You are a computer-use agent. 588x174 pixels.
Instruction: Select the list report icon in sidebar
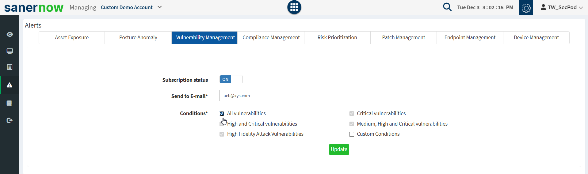click(10, 67)
